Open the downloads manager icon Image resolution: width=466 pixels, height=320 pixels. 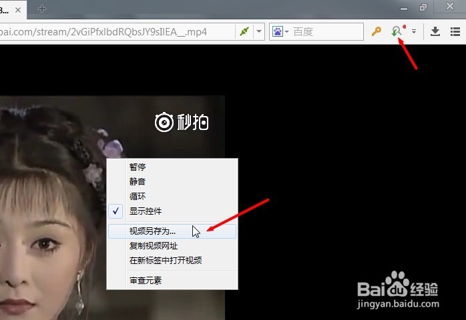coord(435,31)
